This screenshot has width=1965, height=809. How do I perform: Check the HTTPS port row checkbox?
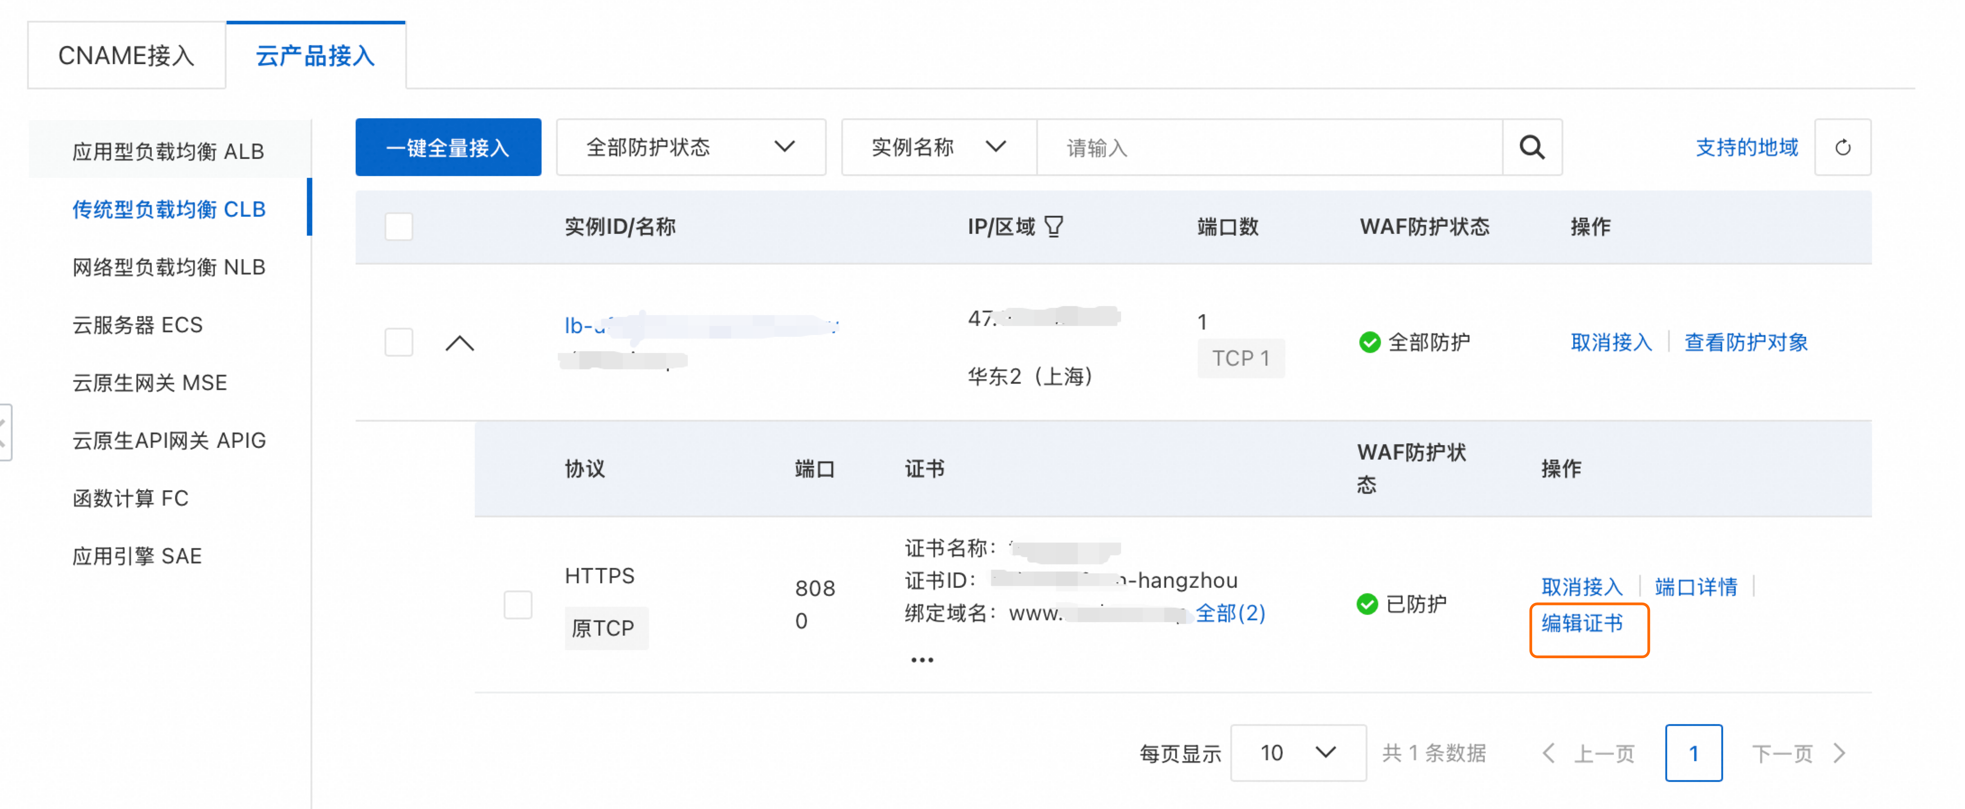tap(518, 604)
